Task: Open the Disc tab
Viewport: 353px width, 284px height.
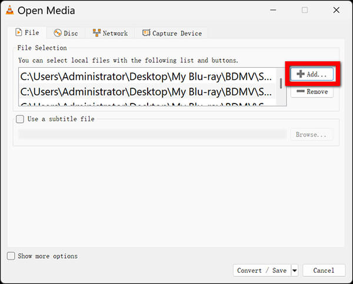Action: coord(66,34)
